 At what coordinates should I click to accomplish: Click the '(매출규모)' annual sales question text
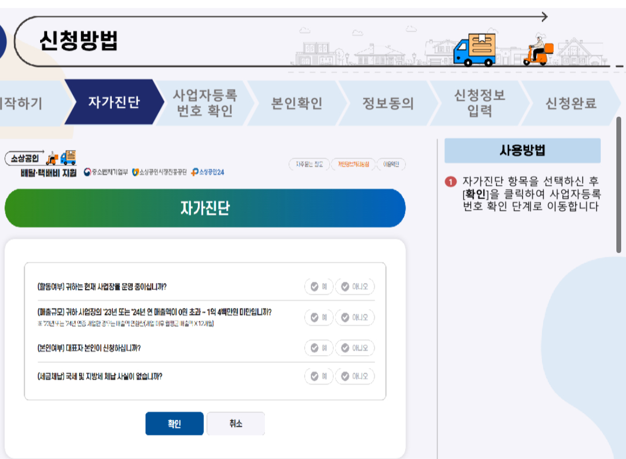pyautogui.click(x=155, y=312)
